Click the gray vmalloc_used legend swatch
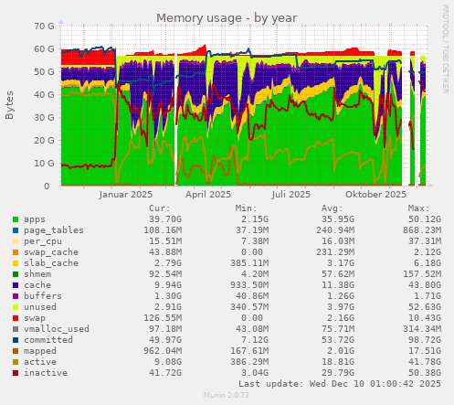The image size is (454, 405). point(16,329)
